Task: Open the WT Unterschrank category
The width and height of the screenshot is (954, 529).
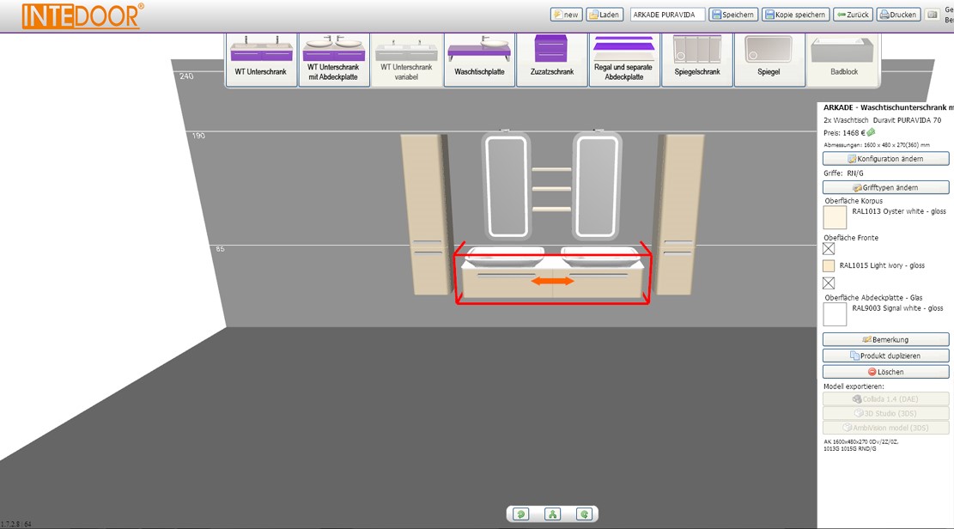Action: [261, 59]
